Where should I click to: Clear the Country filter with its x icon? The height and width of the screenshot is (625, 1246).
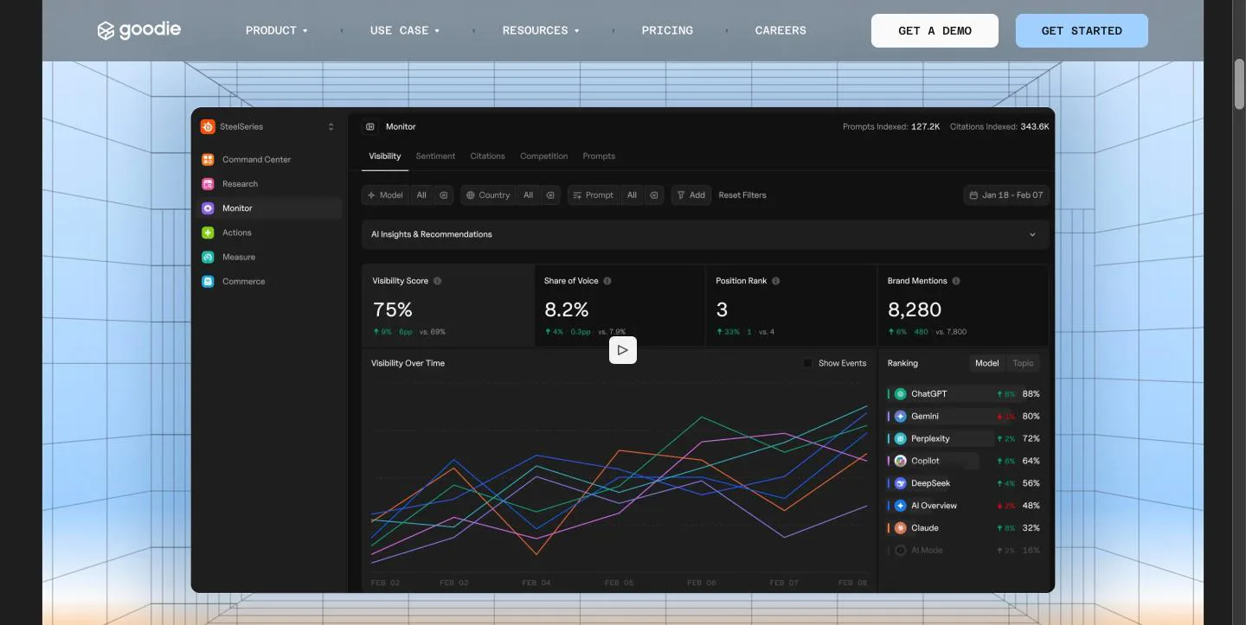pos(549,195)
